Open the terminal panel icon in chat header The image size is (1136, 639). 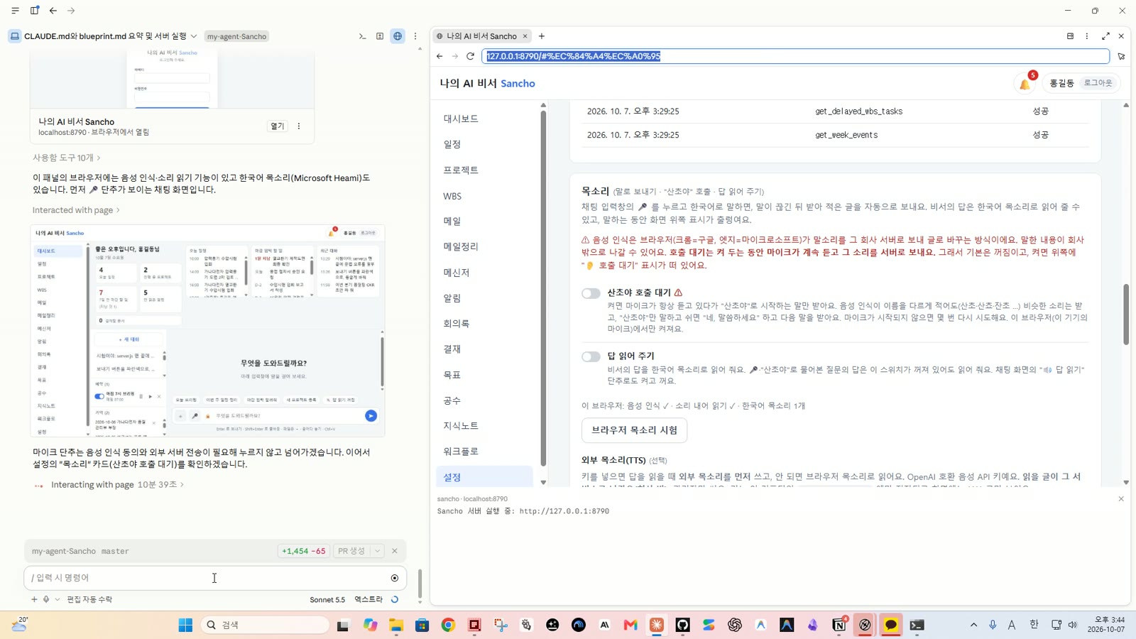[x=362, y=36]
